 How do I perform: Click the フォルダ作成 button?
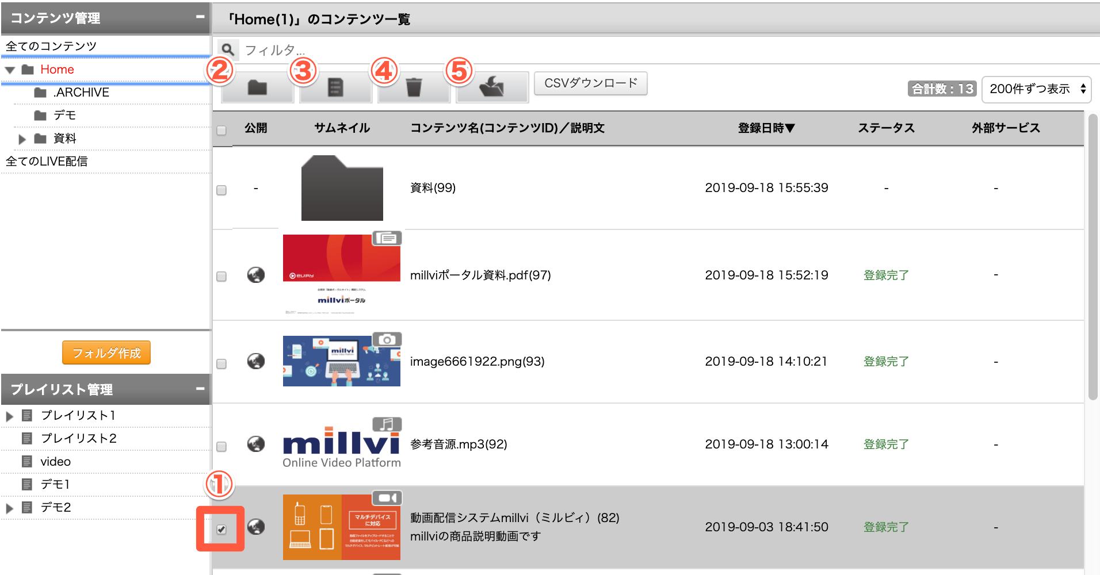(106, 352)
